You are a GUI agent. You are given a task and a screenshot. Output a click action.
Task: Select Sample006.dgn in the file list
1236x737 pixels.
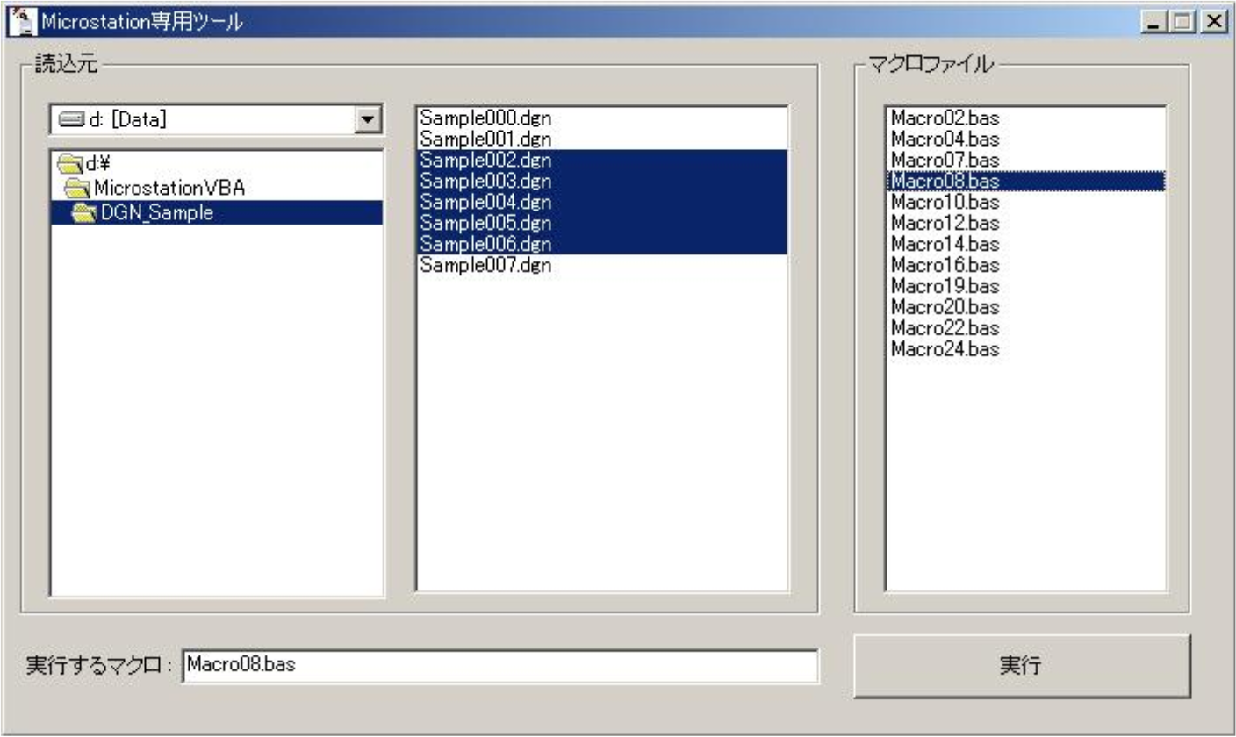pyautogui.click(x=601, y=244)
